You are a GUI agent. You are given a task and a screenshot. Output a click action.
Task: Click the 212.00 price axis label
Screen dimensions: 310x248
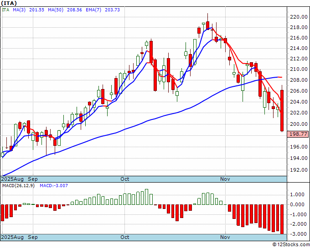299,59
